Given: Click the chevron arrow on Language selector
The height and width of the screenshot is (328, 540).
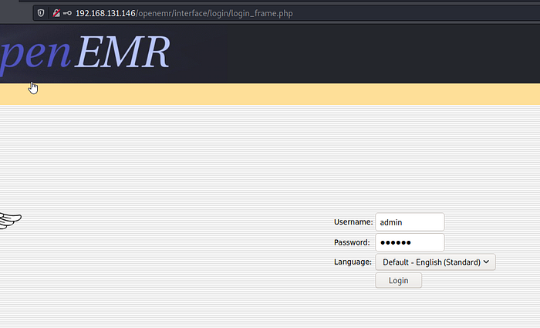Looking at the screenshot, I should coord(487,262).
